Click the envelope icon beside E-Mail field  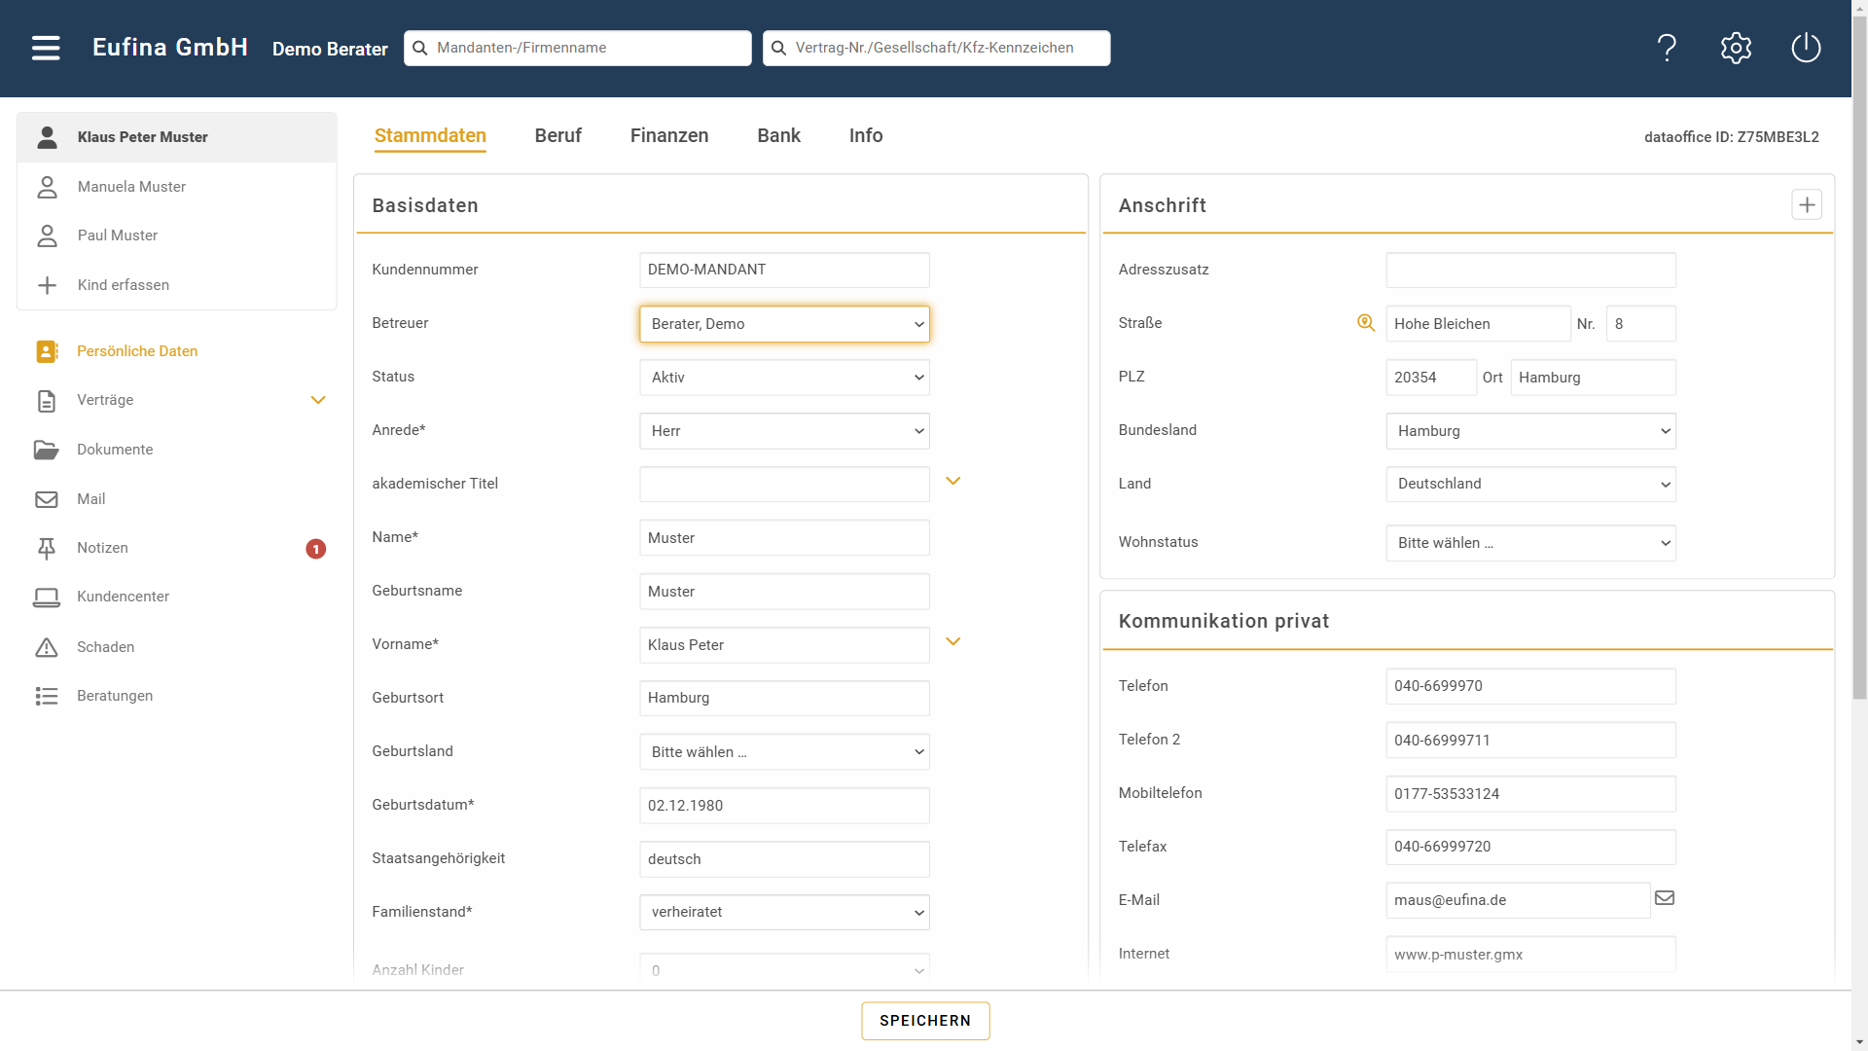[1665, 898]
